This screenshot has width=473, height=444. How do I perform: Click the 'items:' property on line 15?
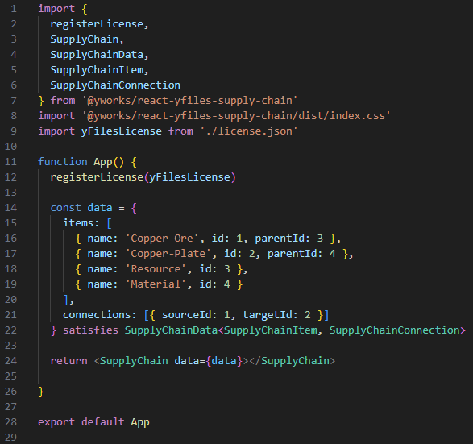pyautogui.click(x=81, y=223)
